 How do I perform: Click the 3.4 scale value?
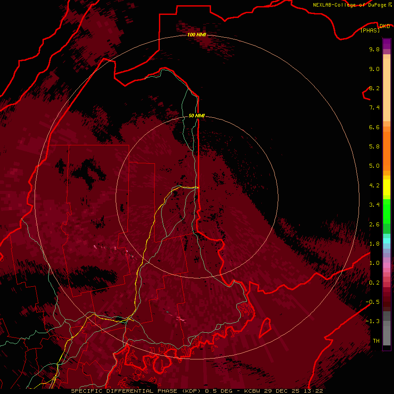pyautogui.click(x=374, y=205)
